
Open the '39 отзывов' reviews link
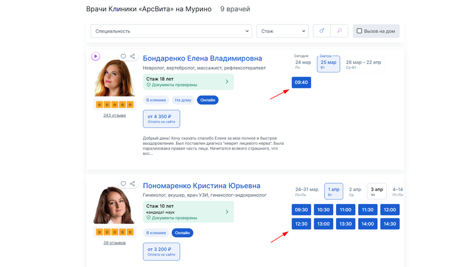tap(114, 243)
